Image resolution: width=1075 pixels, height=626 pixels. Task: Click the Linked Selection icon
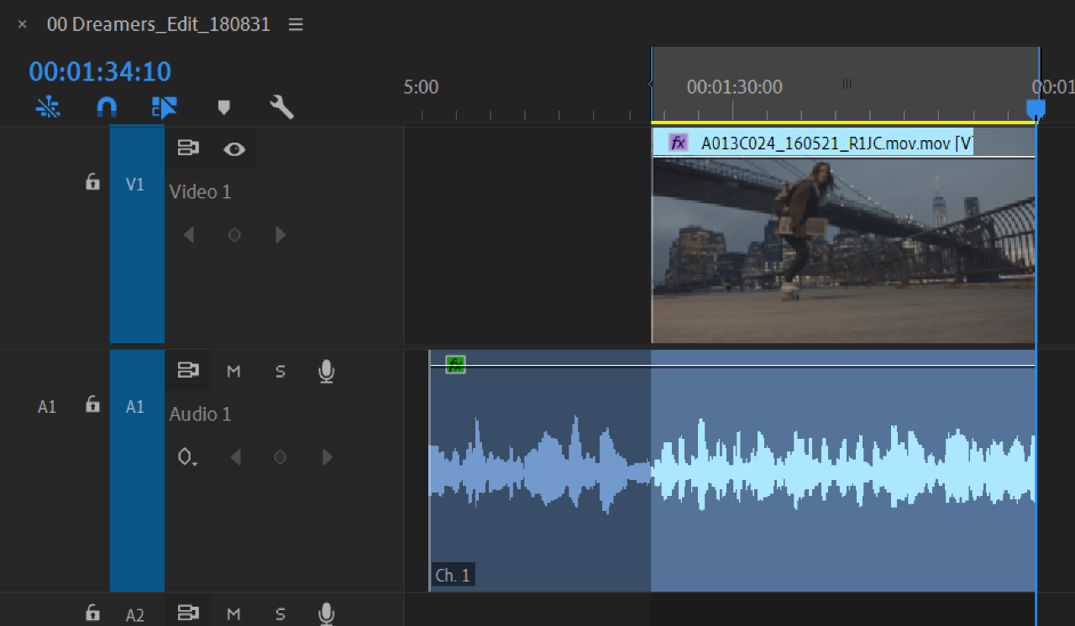[164, 107]
